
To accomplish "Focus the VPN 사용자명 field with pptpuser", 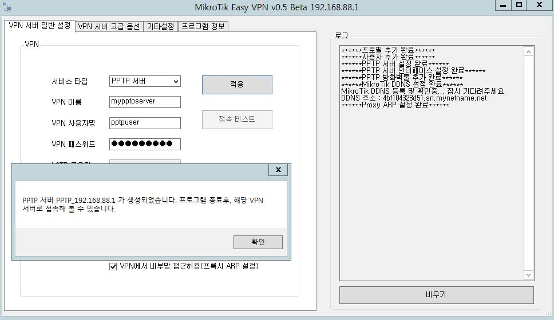I will 145,123.
